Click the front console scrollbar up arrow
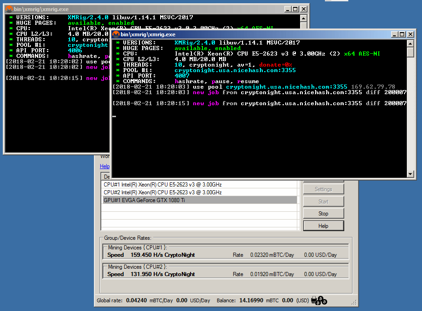Viewport: 422px width, 311px height. tap(410, 44)
